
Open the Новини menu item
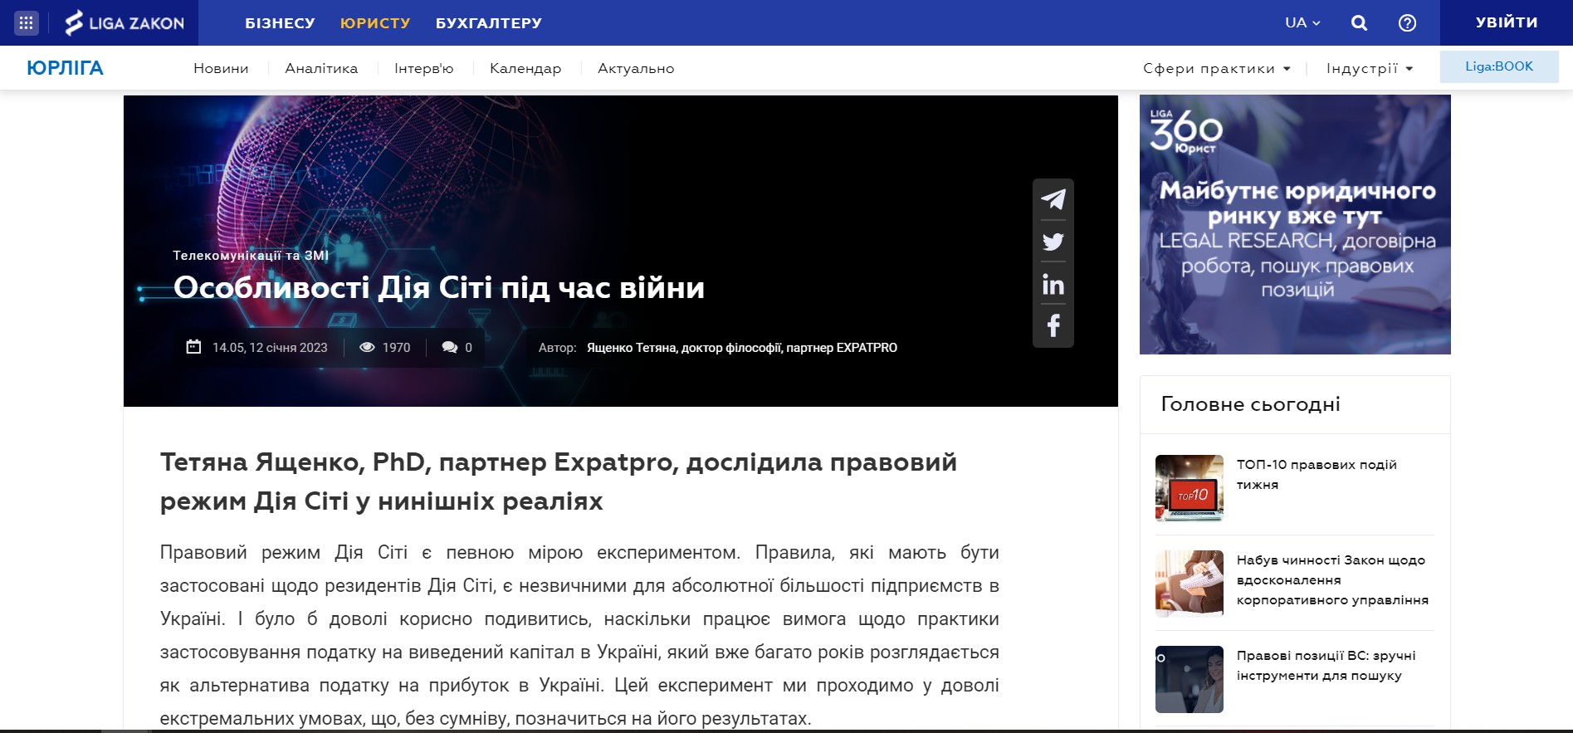tap(221, 68)
